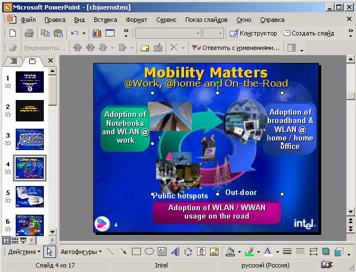Expand the Действия drawing menu
This screenshot has height=272, width=356.
pyautogui.click(x=24, y=252)
